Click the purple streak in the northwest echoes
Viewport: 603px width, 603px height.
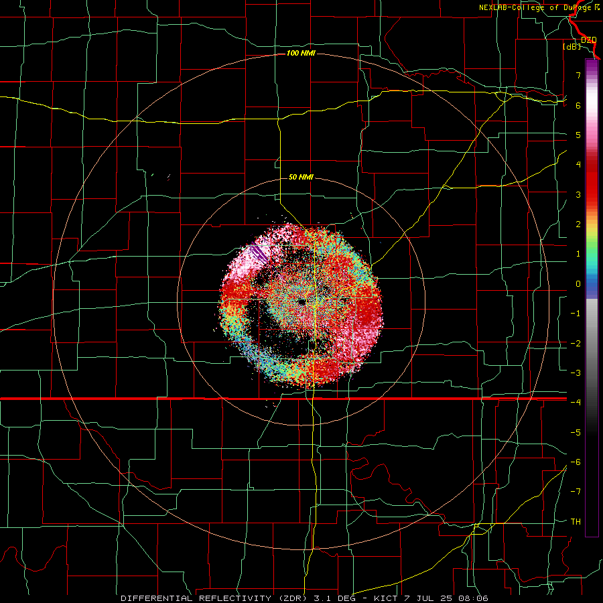pyautogui.click(x=259, y=254)
